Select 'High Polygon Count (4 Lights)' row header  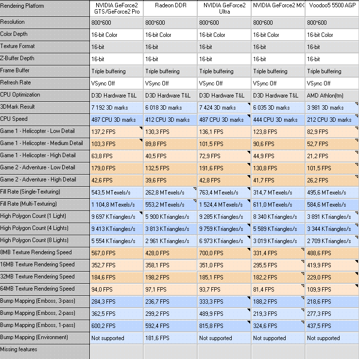tap(45, 229)
